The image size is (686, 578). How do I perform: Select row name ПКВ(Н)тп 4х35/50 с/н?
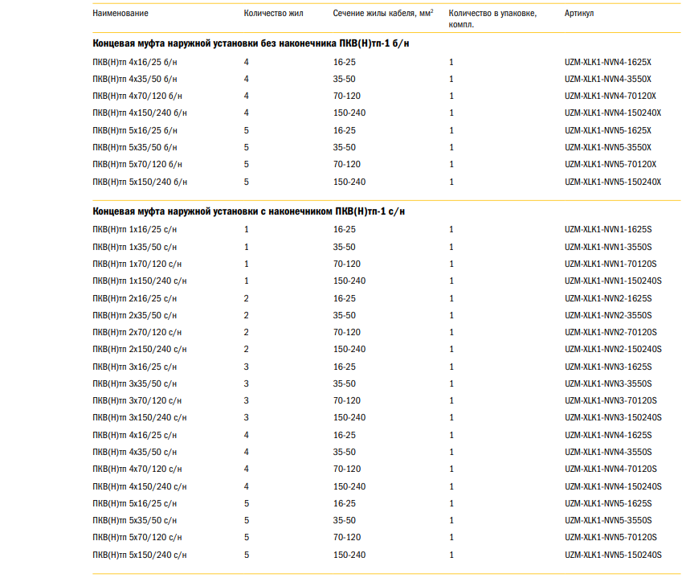[135, 452]
